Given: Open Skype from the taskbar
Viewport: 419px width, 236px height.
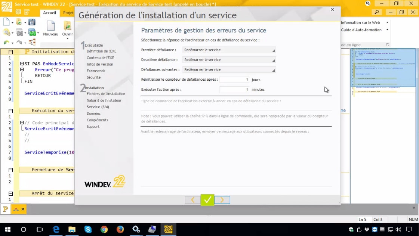Looking at the screenshot, I should pyautogui.click(x=88, y=230).
